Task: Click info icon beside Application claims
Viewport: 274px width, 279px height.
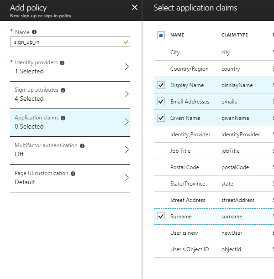Action: 63,118
